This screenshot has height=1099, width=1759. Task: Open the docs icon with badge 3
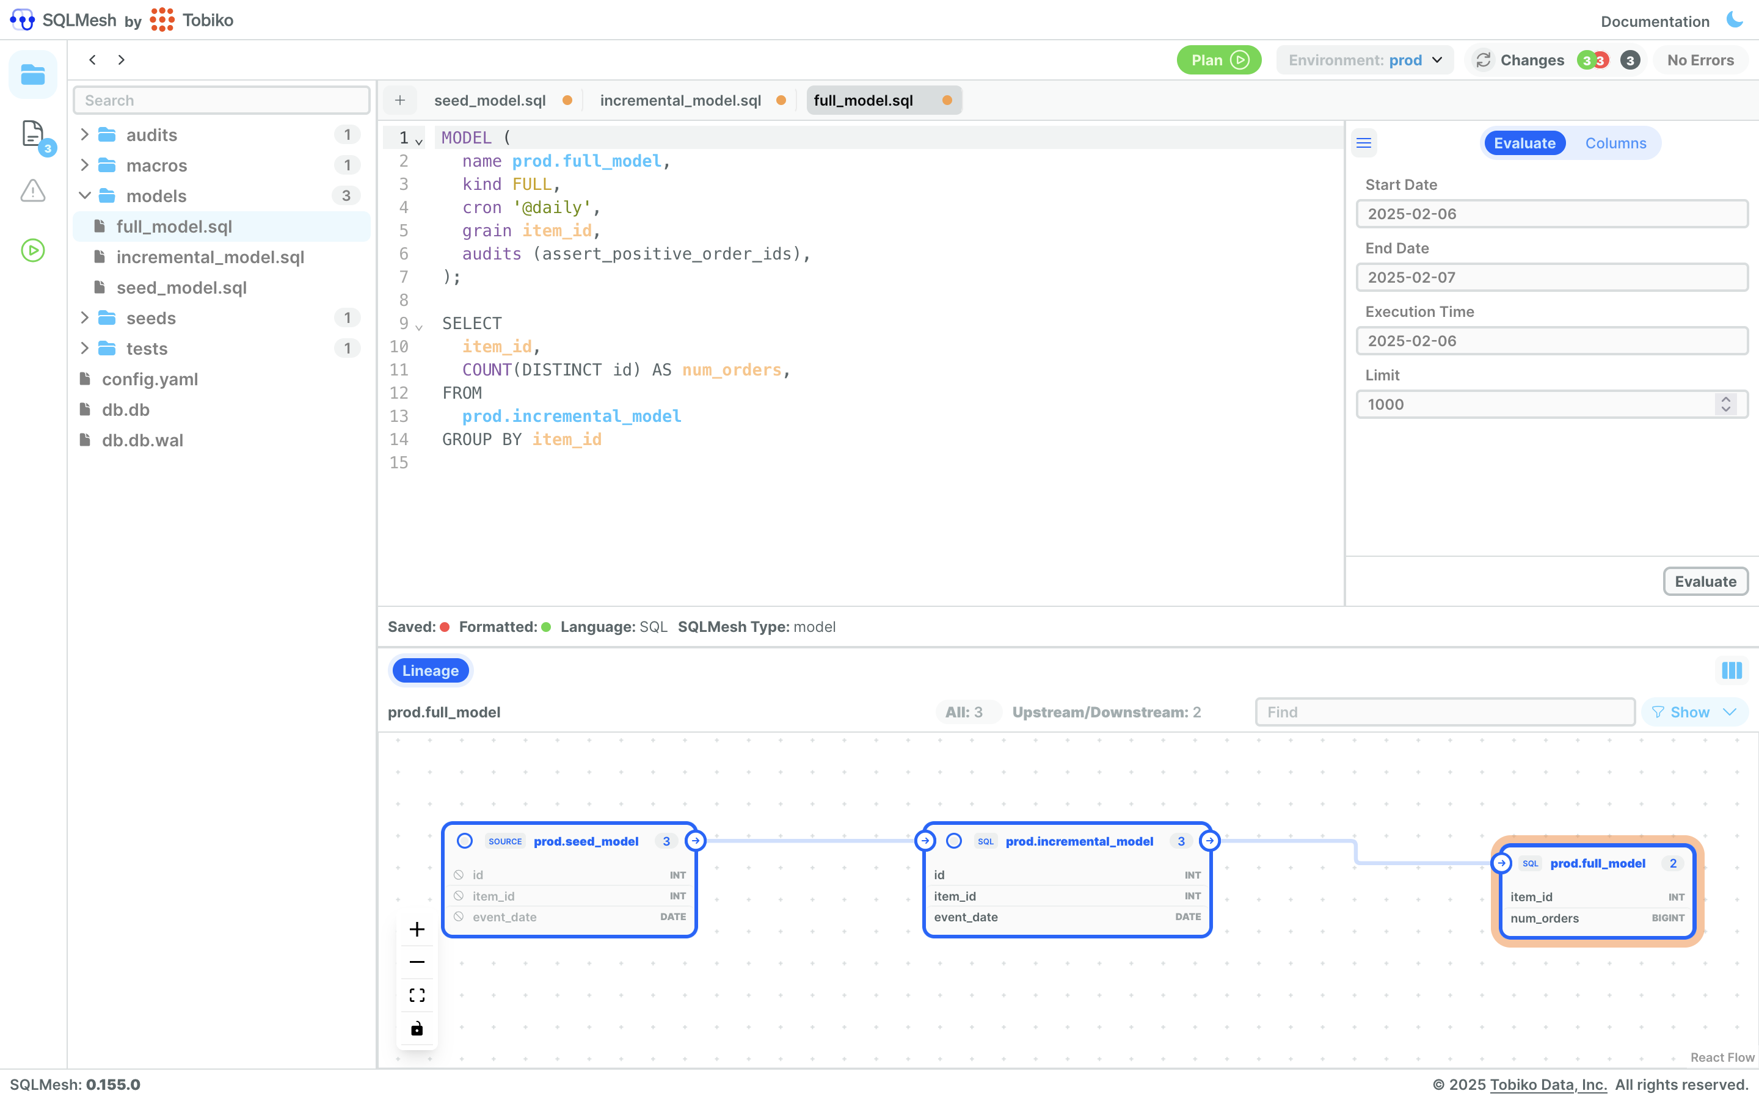pyautogui.click(x=34, y=135)
